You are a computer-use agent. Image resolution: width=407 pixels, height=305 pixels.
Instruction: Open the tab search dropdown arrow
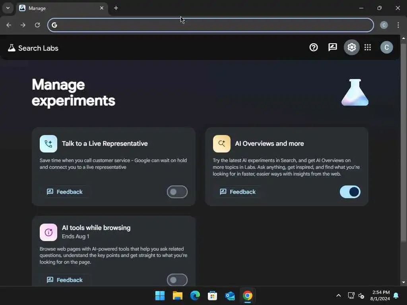[x=8, y=8]
